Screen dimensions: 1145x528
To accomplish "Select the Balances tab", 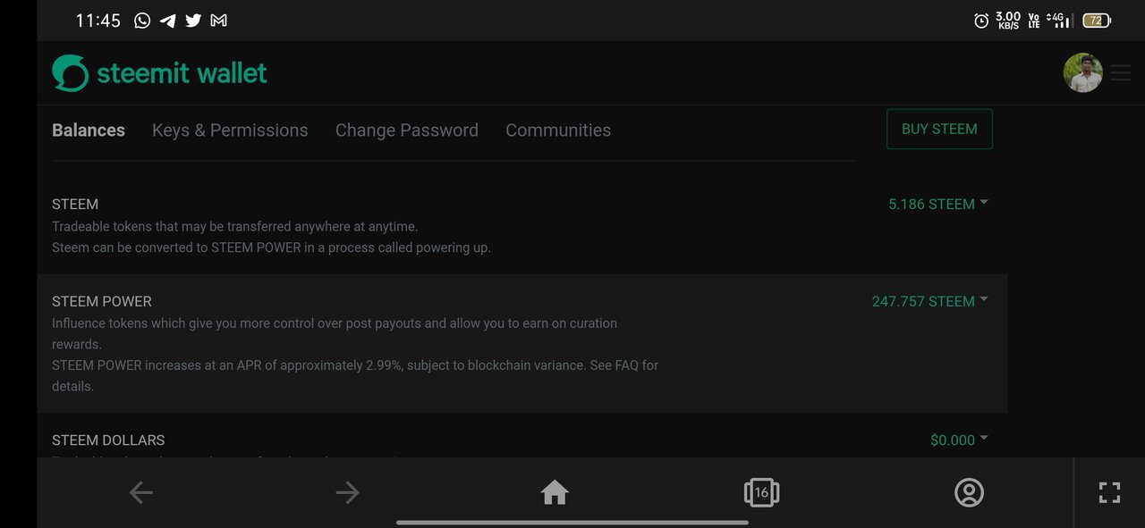I will [x=89, y=130].
